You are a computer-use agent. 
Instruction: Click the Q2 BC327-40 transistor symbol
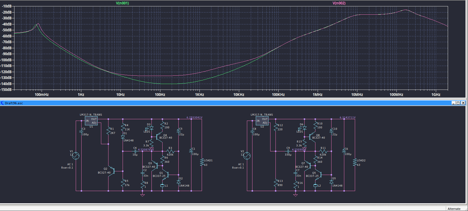(112, 171)
